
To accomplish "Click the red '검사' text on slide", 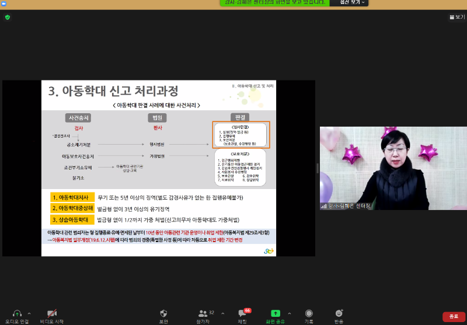I will tap(79, 128).
